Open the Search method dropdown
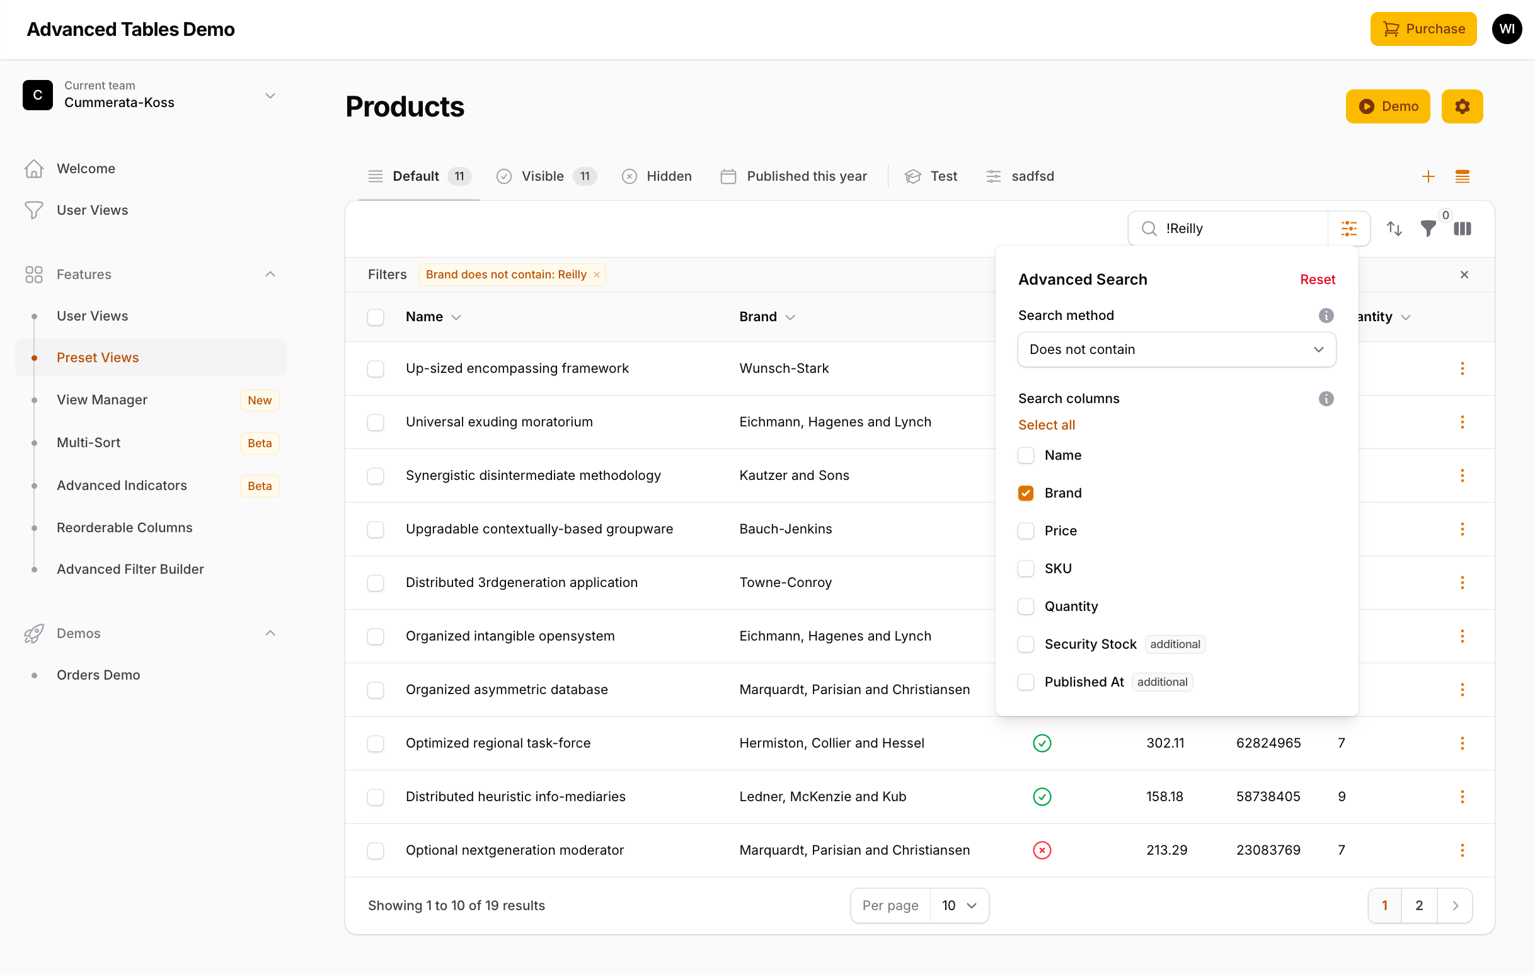Screen dimensions: 1535x975 point(1176,349)
